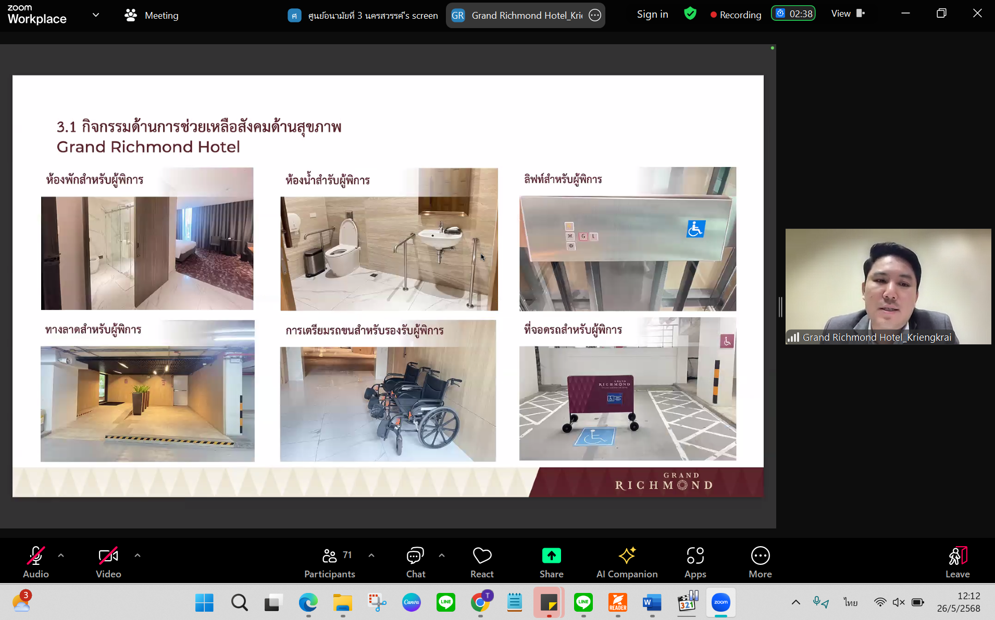Open File Explorer from taskbar

click(x=342, y=603)
